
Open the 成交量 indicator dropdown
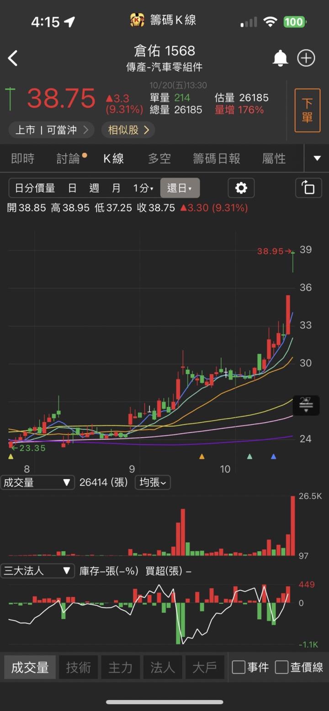point(37,482)
